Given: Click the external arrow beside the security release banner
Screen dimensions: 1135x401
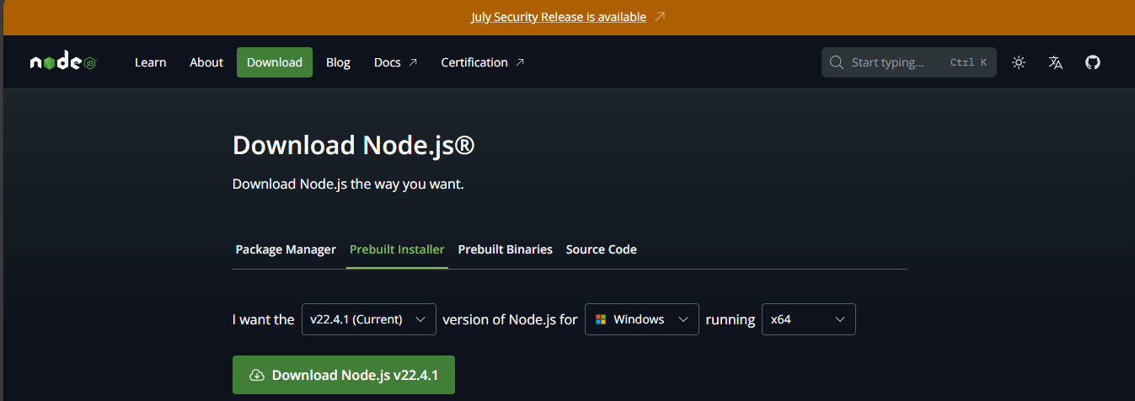Looking at the screenshot, I should (660, 17).
